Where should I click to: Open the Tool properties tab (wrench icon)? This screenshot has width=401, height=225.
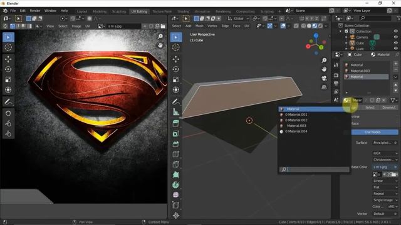336,65
